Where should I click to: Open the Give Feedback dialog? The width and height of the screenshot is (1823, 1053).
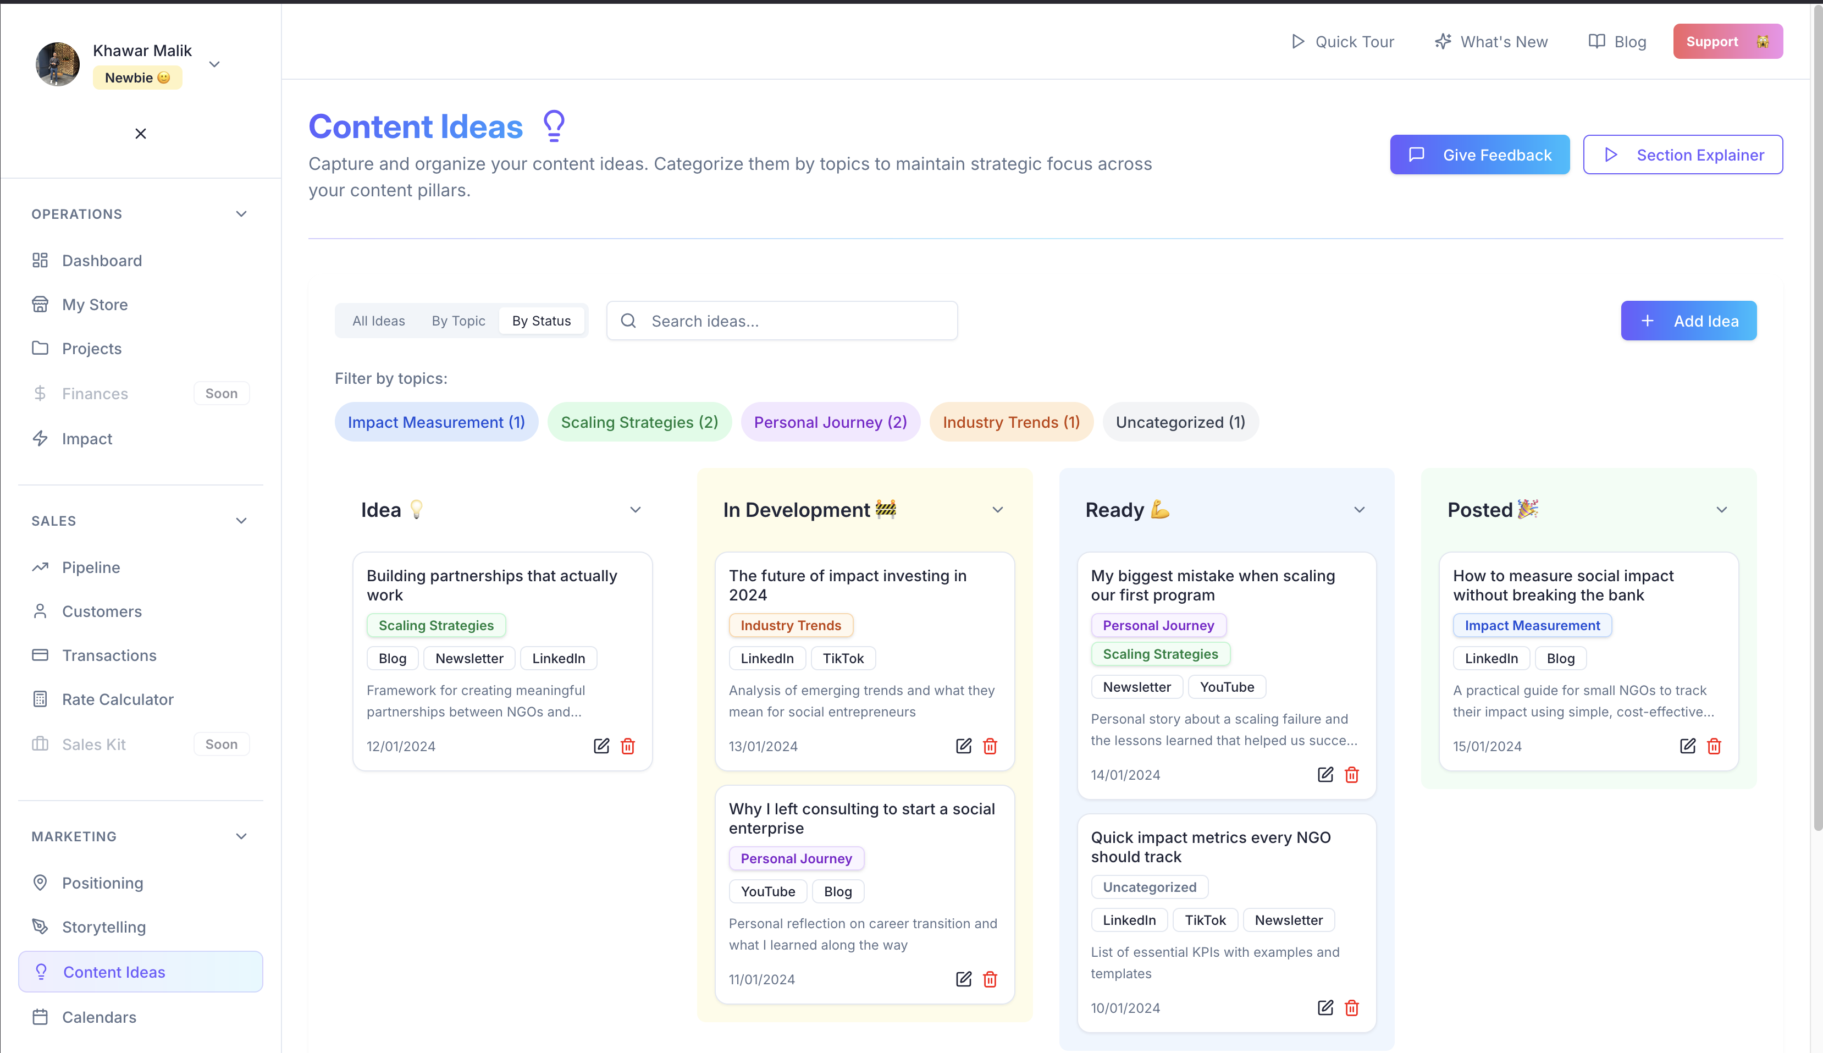pyautogui.click(x=1479, y=155)
